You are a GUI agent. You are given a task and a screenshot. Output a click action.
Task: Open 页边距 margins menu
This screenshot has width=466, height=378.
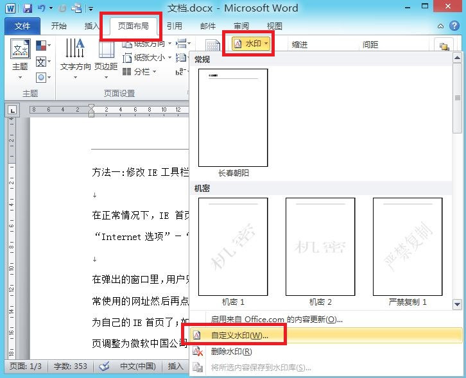tap(106, 59)
